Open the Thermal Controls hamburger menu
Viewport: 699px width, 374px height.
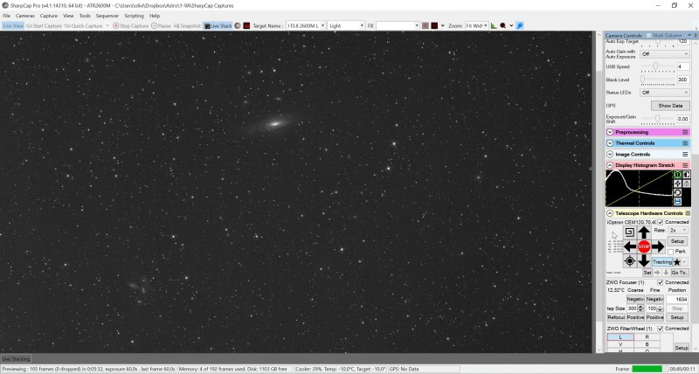click(685, 143)
